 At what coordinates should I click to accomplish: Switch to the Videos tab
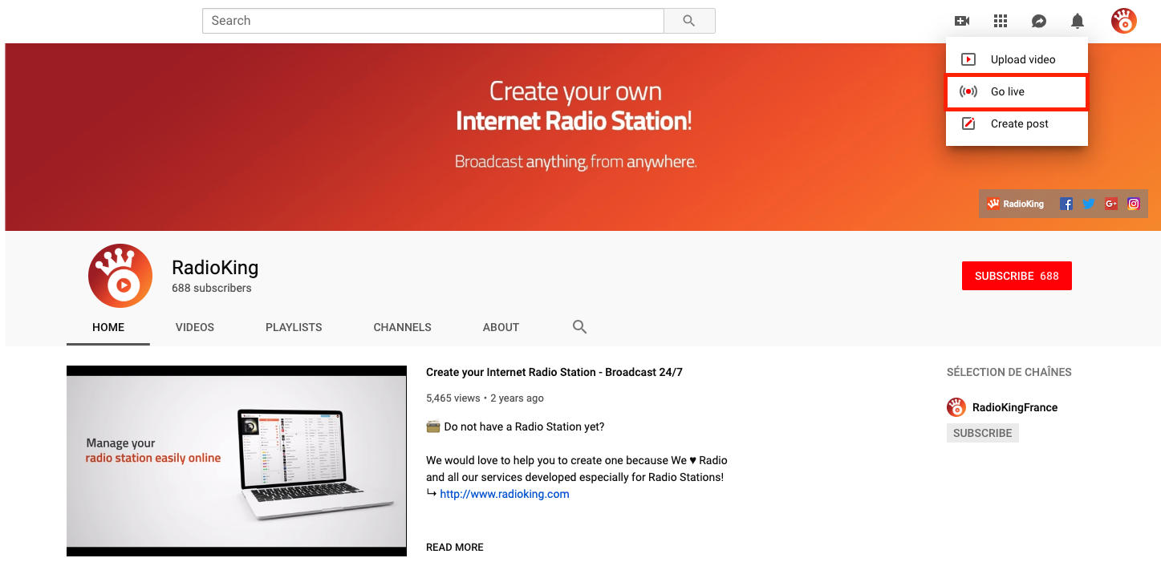pos(195,327)
